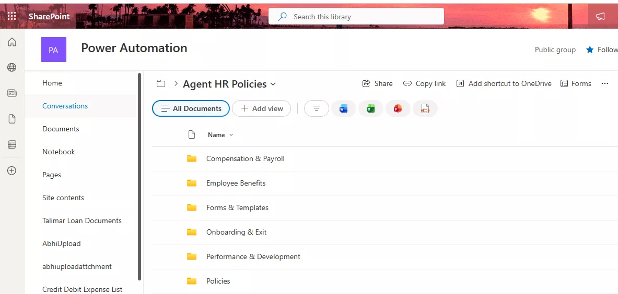The height and width of the screenshot is (294, 618).
Task: Open Forms in the command bar
Action: [x=576, y=83]
